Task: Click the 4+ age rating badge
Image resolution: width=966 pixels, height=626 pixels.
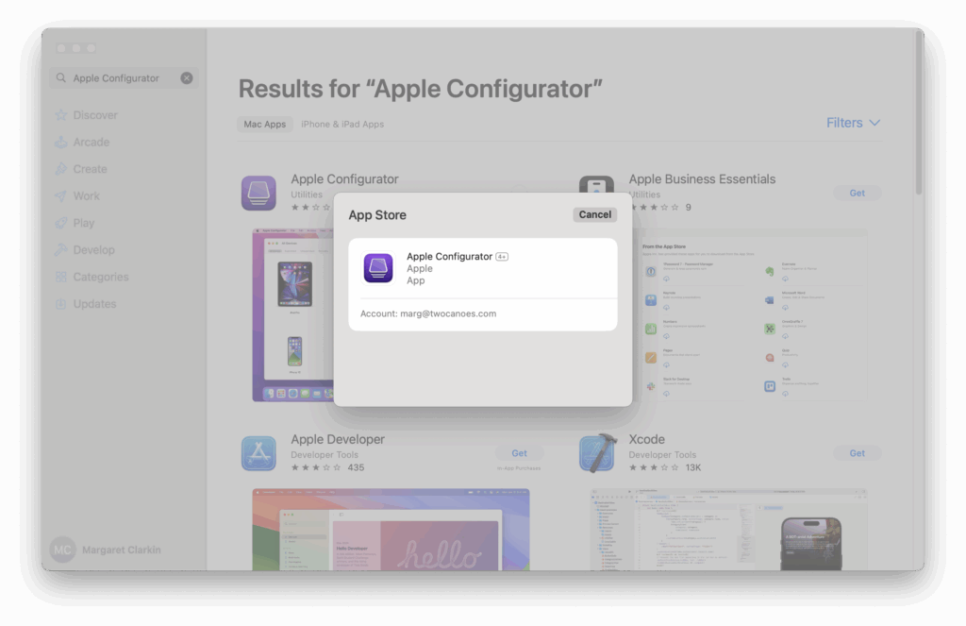Action: 502,257
